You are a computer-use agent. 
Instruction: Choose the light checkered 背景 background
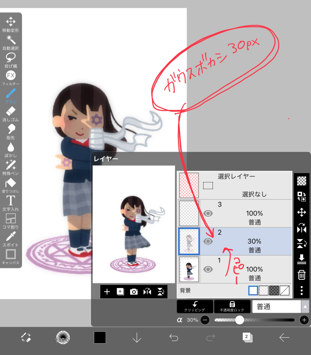(x=263, y=290)
